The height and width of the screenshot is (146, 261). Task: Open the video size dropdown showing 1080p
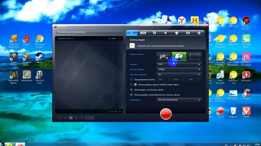(179, 69)
